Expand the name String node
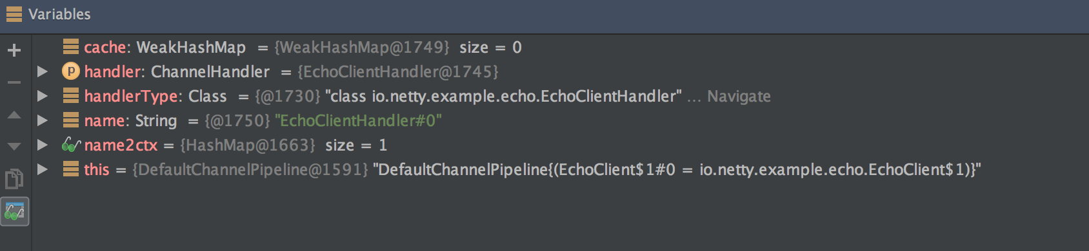The image size is (1089, 251). point(43,120)
